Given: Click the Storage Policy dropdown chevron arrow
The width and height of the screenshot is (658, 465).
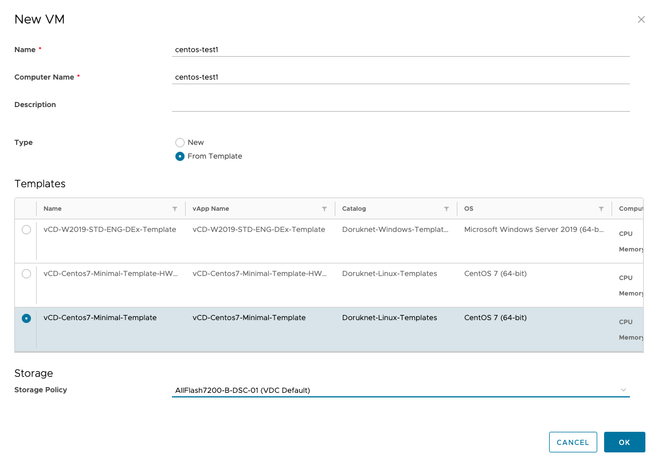Looking at the screenshot, I should [624, 390].
